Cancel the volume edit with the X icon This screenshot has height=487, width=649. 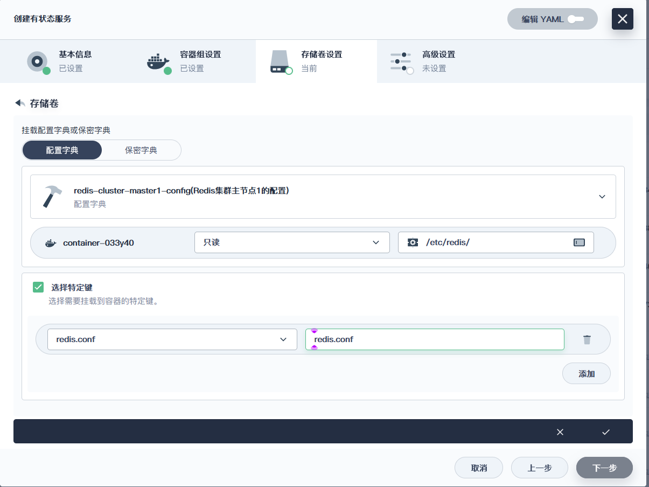(x=560, y=432)
